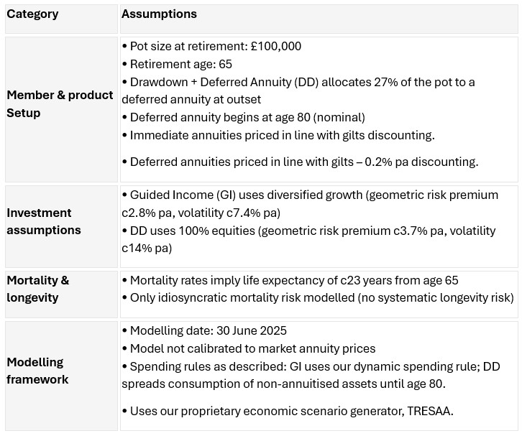Click the model not calibrated bullet
This screenshot has height=436, width=522.
[x=252, y=349]
